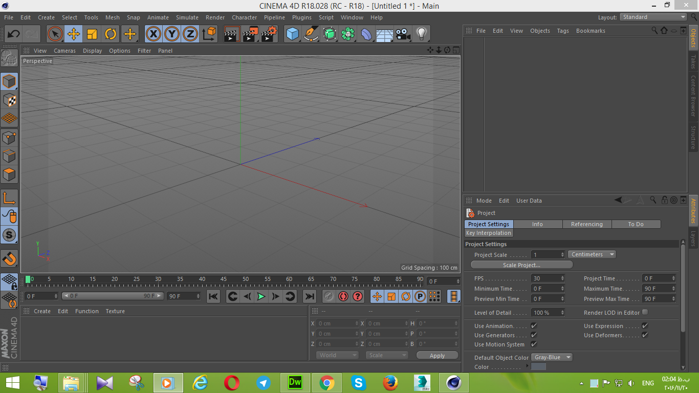
Task: Toggle the X axis lock
Action: point(154,34)
